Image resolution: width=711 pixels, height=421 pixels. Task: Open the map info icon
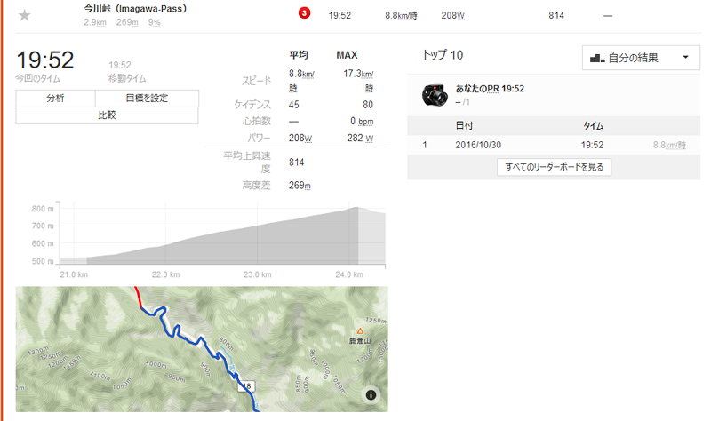371,394
